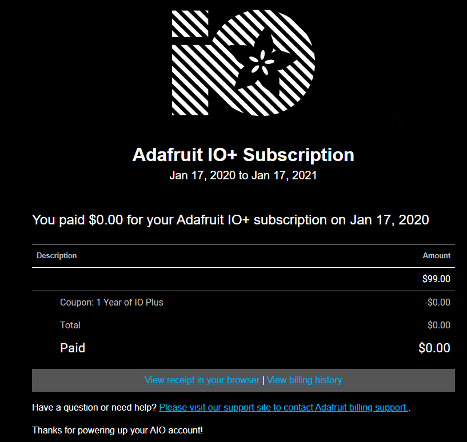Click the Amount column header
Image resolution: width=467 pixels, height=442 pixels.
click(x=436, y=256)
